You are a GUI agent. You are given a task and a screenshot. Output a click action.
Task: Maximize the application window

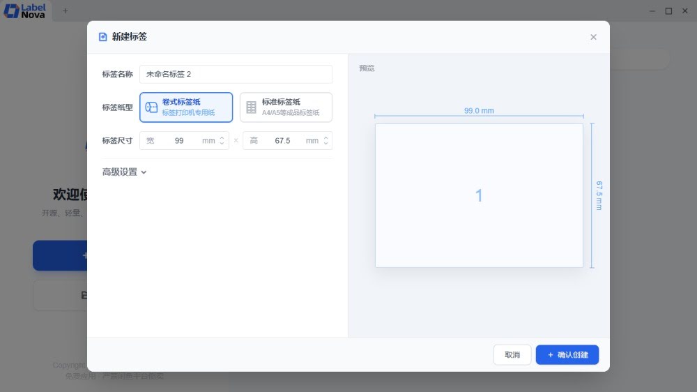(668, 10)
